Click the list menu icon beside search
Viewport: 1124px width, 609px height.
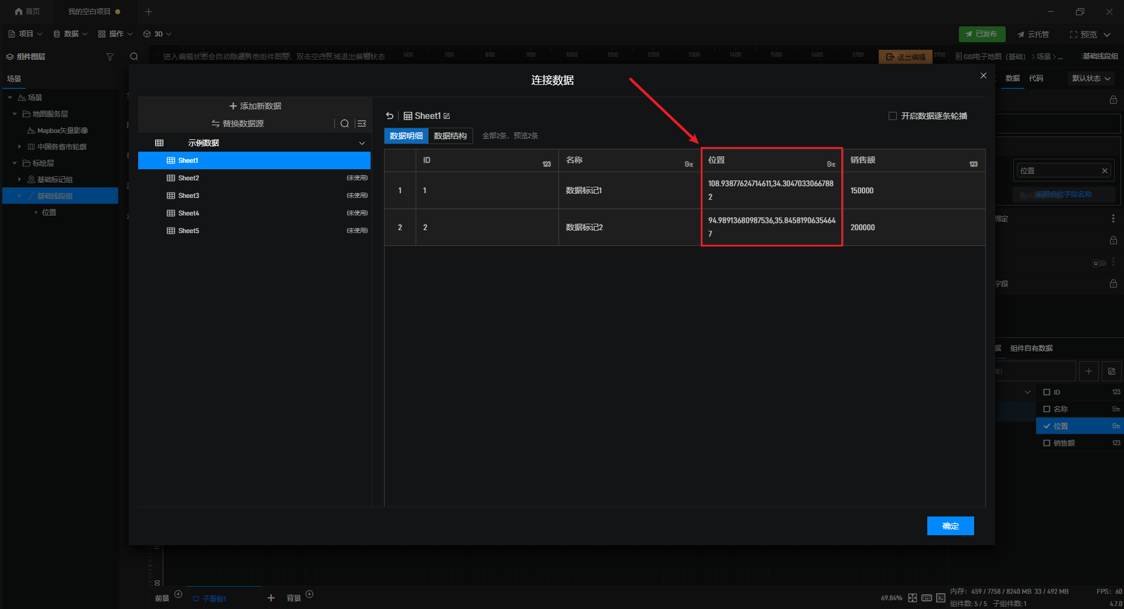[362, 124]
